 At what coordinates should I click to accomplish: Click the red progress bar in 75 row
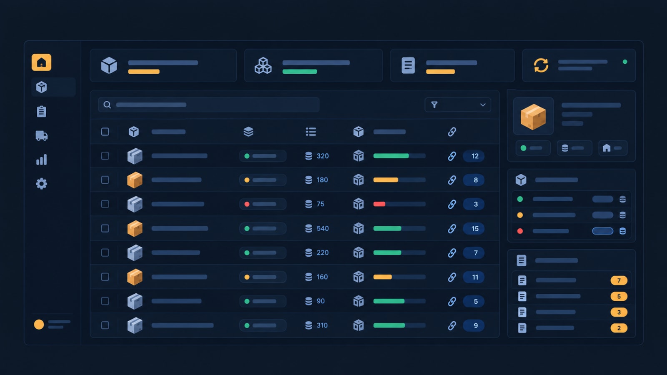pyautogui.click(x=399, y=204)
